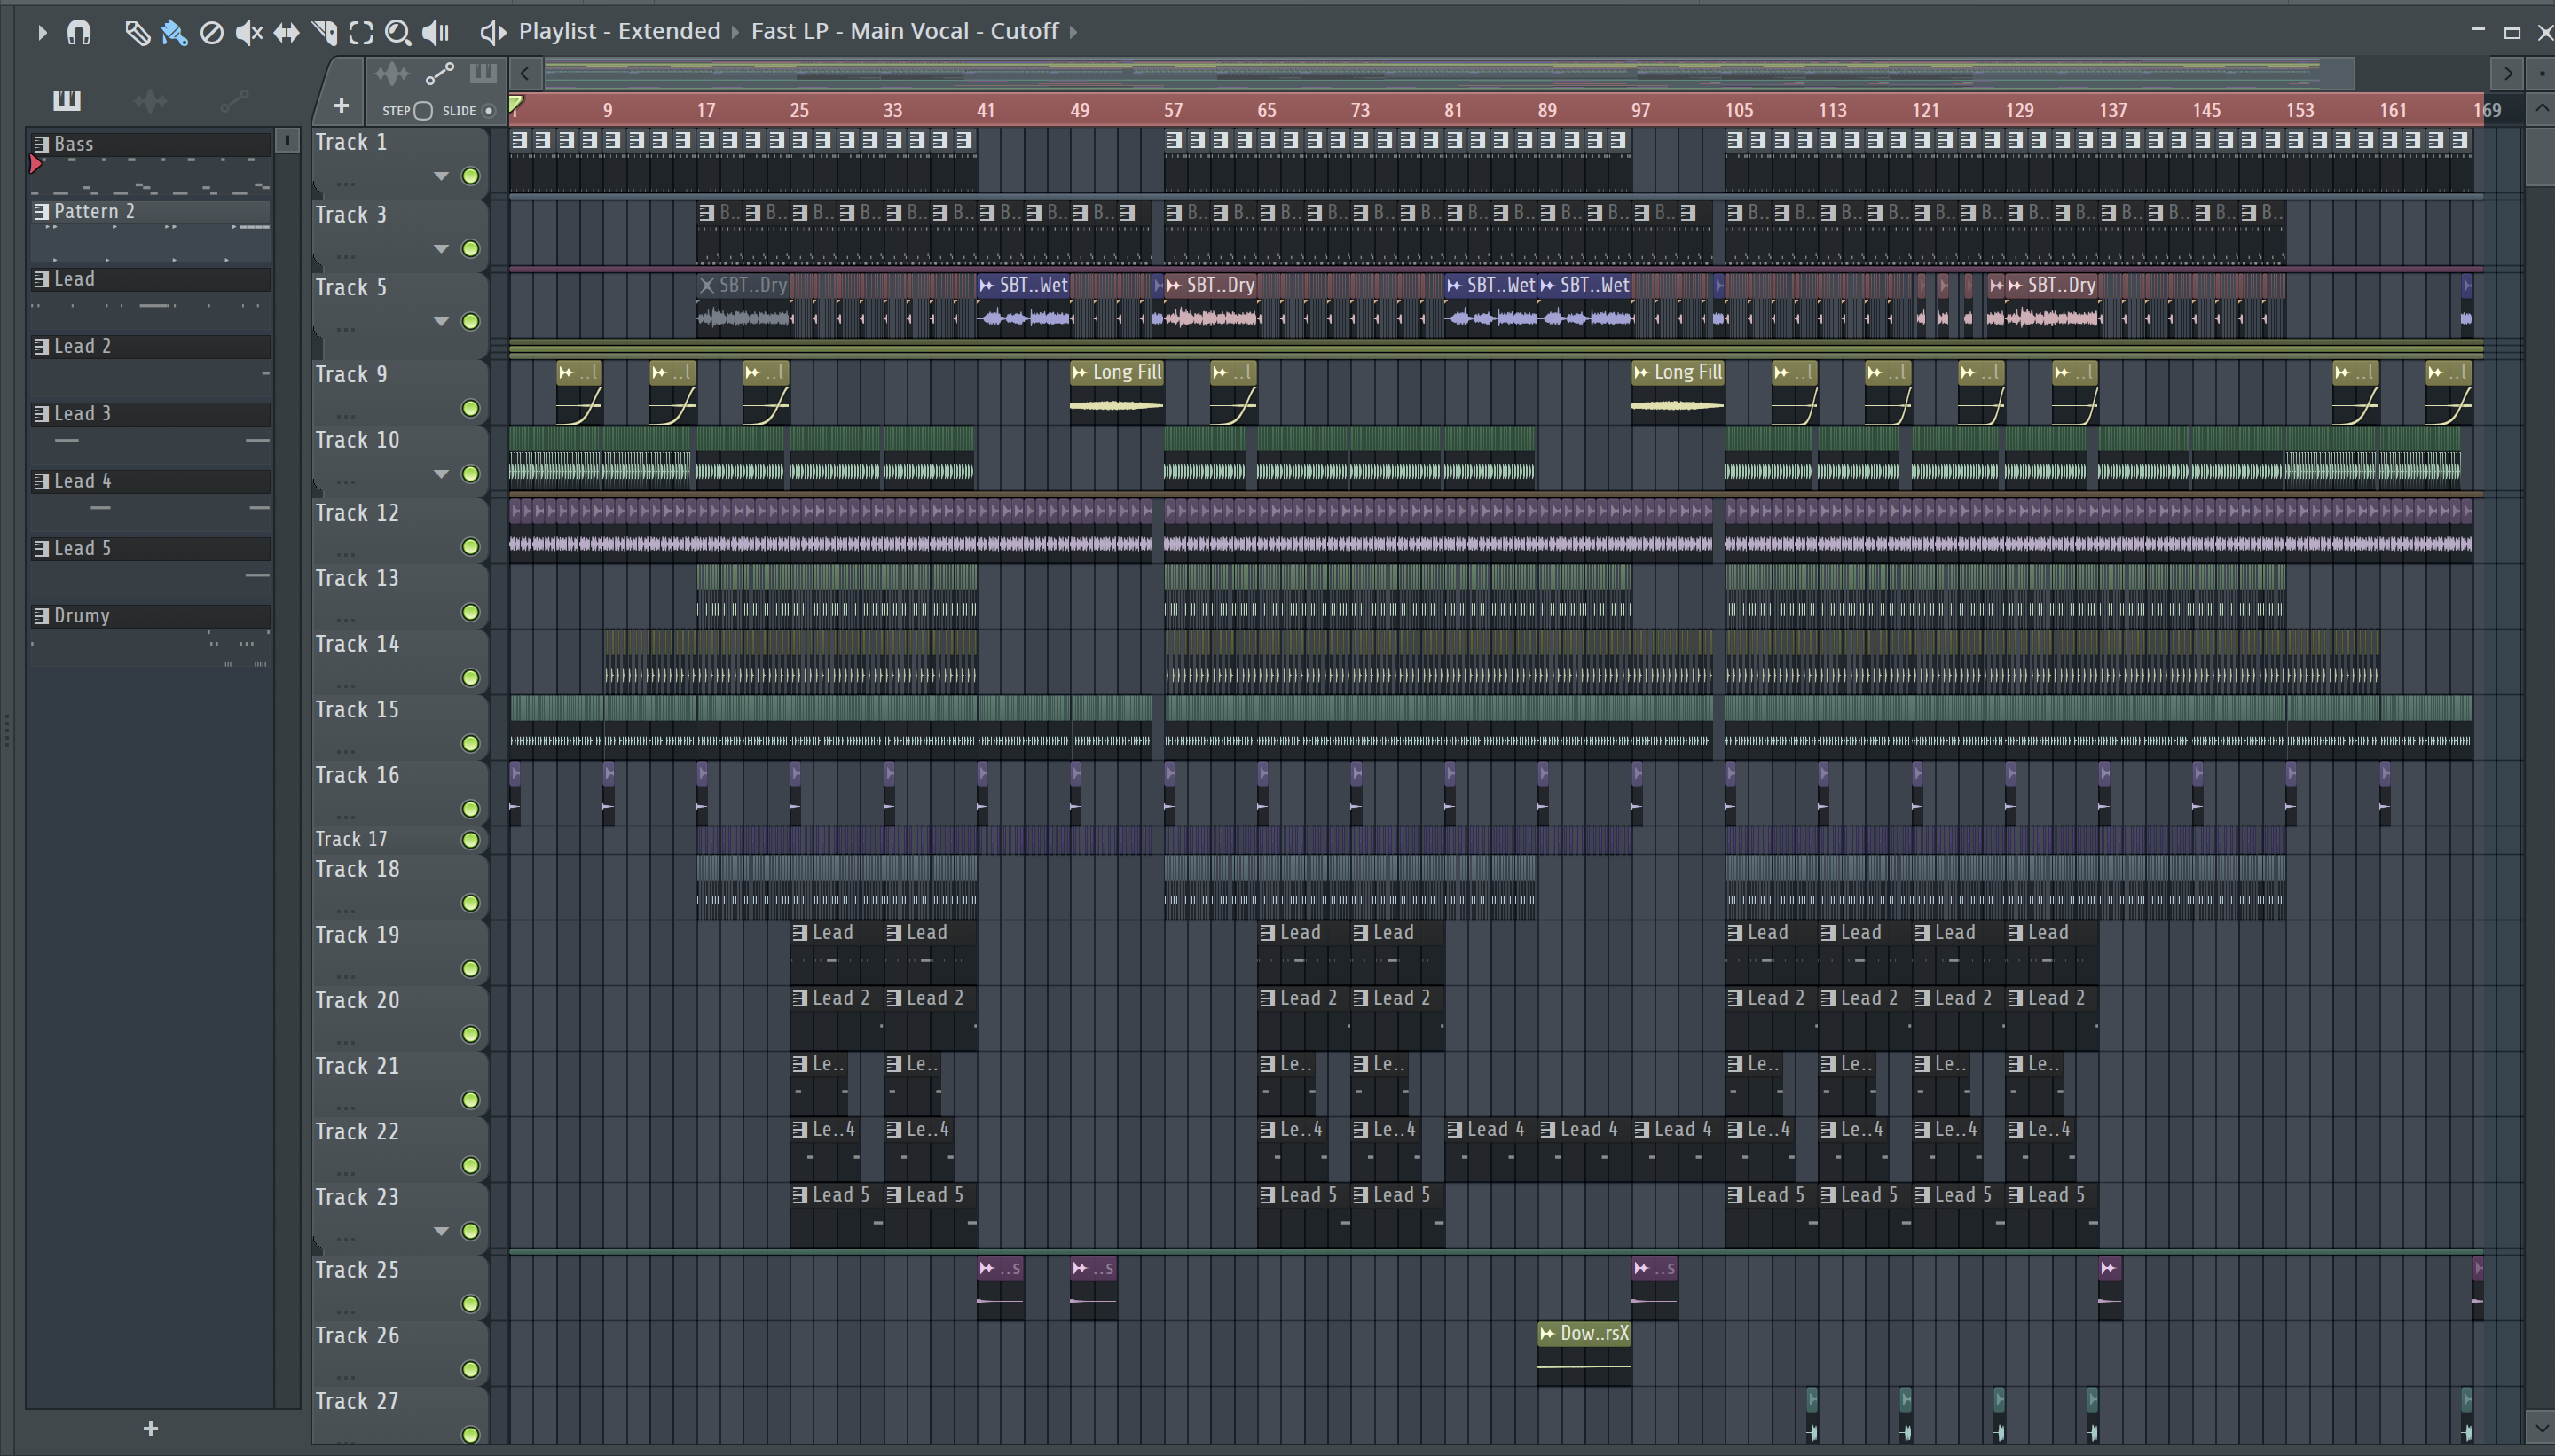Click the vertical scrollbar thumb at right
The width and height of the screenshot is (2555, 1456).
[x=2540, y=156]
